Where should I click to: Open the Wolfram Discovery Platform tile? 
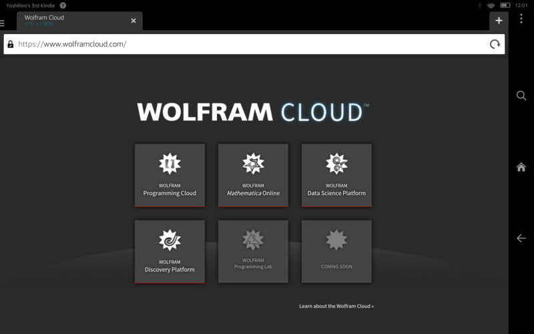tap(170, 252)
